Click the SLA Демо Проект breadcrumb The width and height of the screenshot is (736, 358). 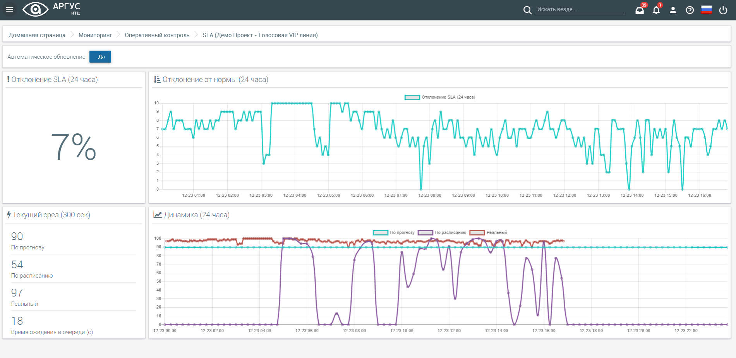pyautogui.click(x=260, y=35)
